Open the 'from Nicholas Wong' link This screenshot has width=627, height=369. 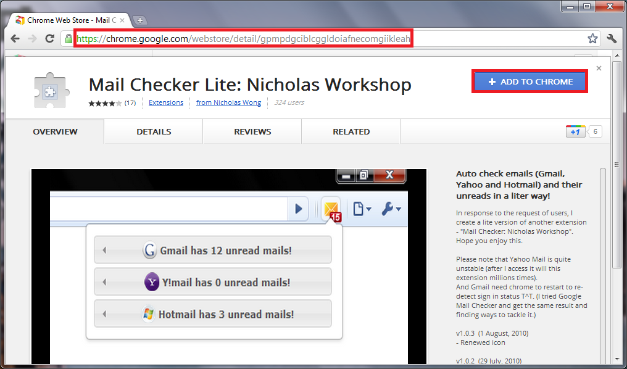click(229, 103)
